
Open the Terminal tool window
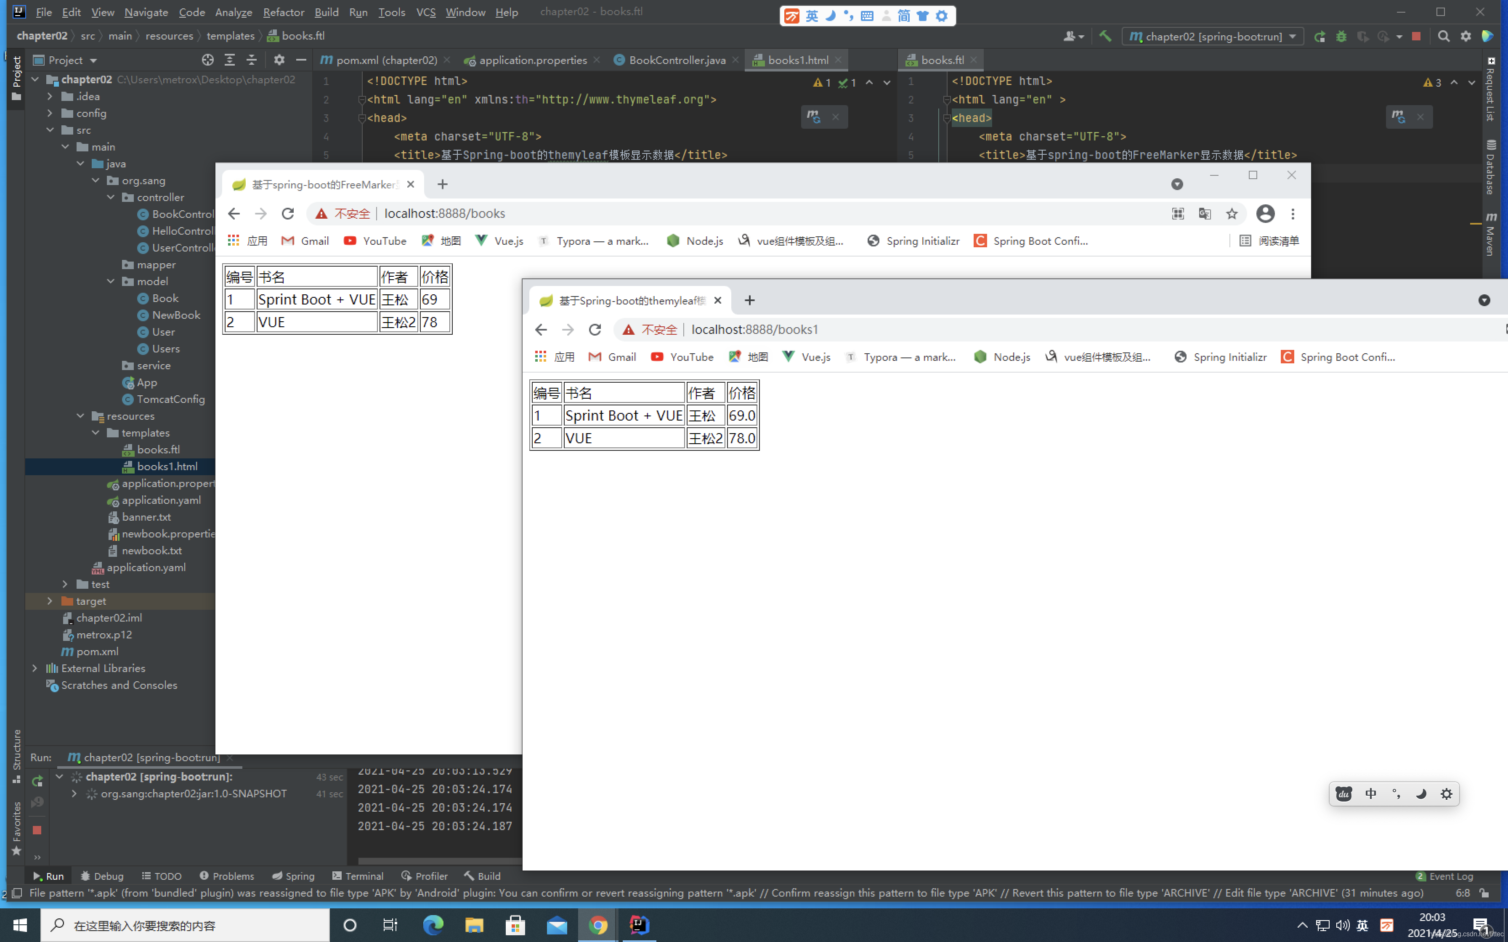pos(358,875)
